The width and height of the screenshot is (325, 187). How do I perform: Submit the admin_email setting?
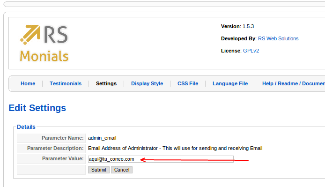tap(99, 170)
